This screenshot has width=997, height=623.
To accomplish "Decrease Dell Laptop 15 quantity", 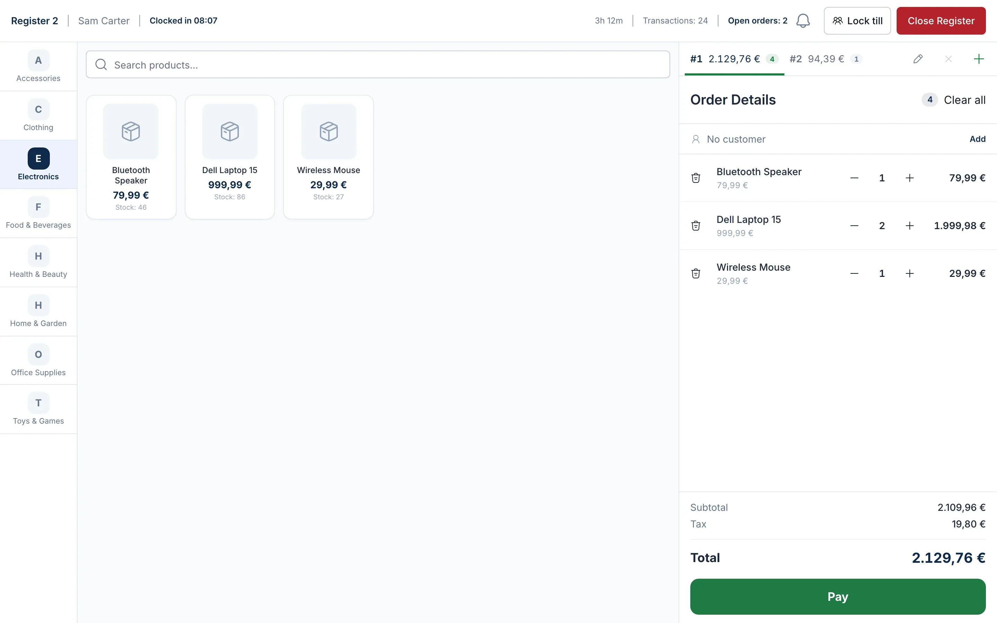I will coord(854,226).
